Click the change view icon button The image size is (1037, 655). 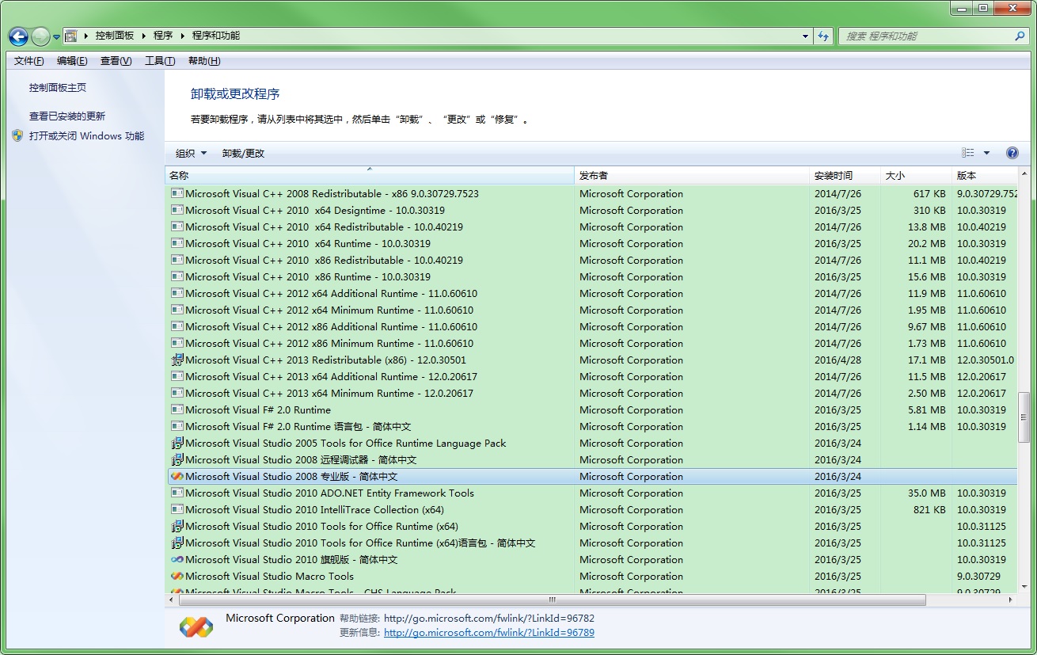tap(968, 153)
